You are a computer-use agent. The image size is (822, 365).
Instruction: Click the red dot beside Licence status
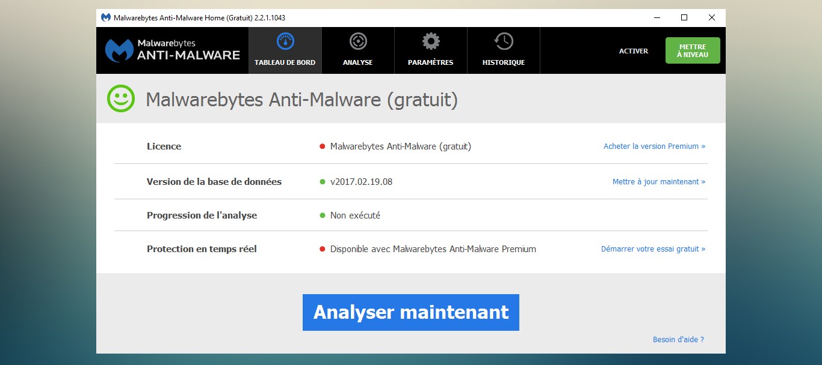click(x=323, y=146)
